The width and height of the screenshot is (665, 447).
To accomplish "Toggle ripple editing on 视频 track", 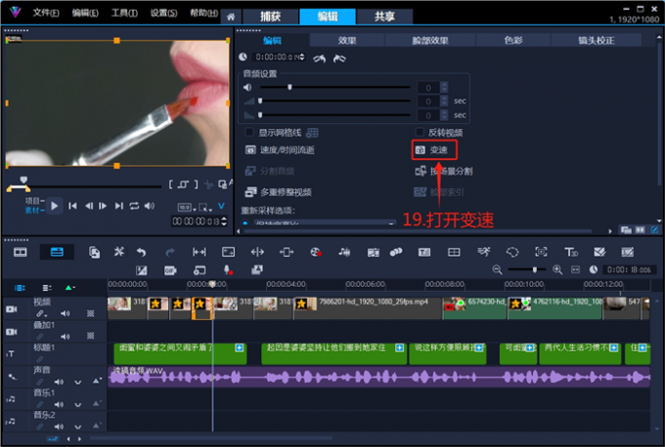I will (41, 313).
